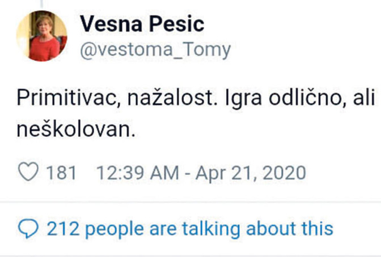Open "212 people are talking about this"
The width and height of the screenshot is (381, 257).
tap(189, 228)
